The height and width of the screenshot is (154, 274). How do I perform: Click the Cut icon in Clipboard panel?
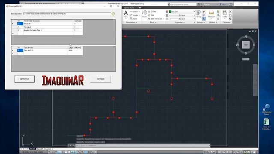pyautogui.click(x=230, y=12)
